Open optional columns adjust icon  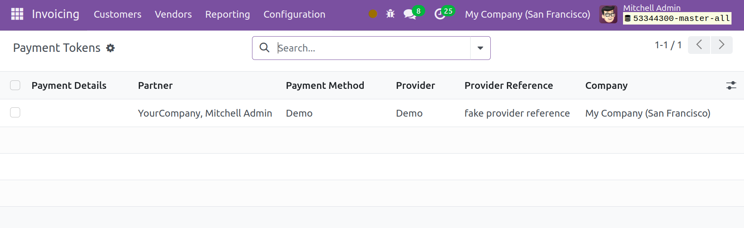click(731, 85)
